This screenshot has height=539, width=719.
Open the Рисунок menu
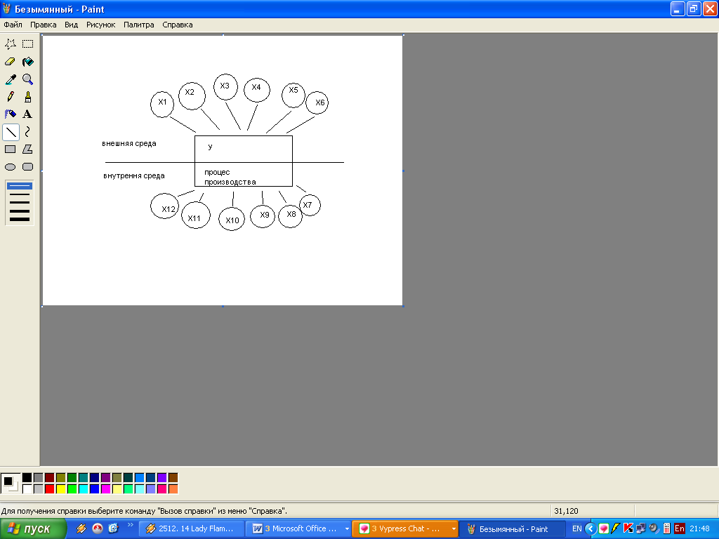pos(101,25)
